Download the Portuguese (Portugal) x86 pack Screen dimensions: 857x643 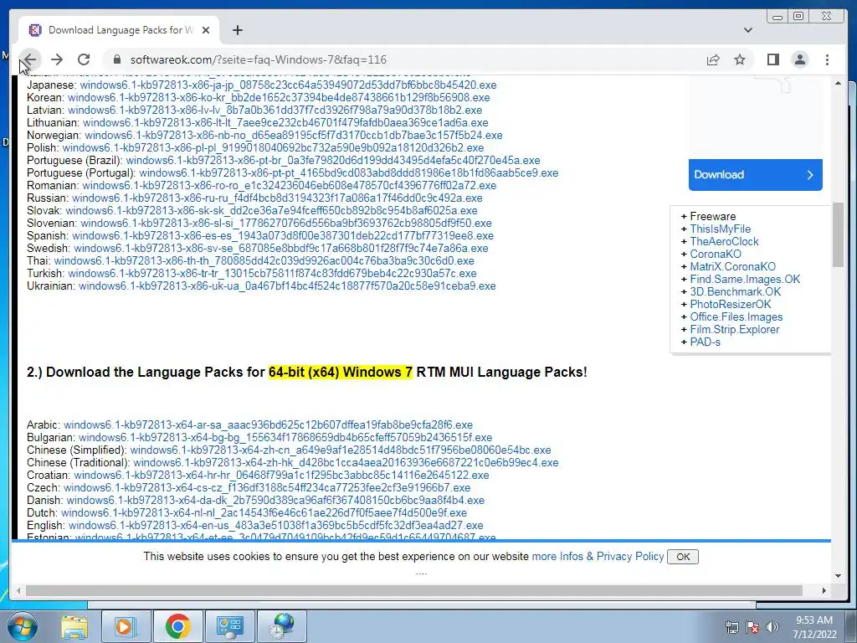point(349,173)
